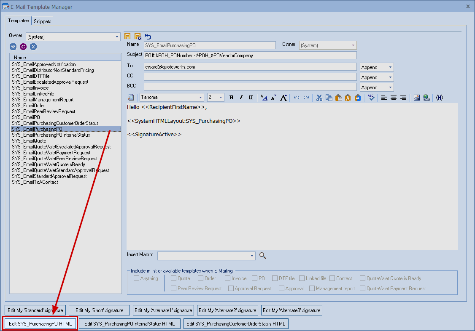The height and width of the screenshot is (331, 475).
Task: Click the Save template icon
Action: tap(128, 37)
